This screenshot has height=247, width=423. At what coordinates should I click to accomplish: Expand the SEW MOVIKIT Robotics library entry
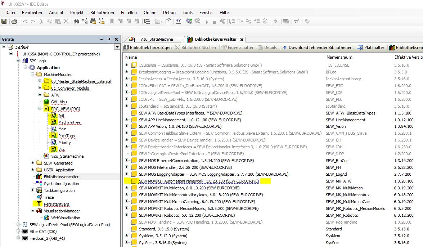pyautogui.click(x=127, y=215)
